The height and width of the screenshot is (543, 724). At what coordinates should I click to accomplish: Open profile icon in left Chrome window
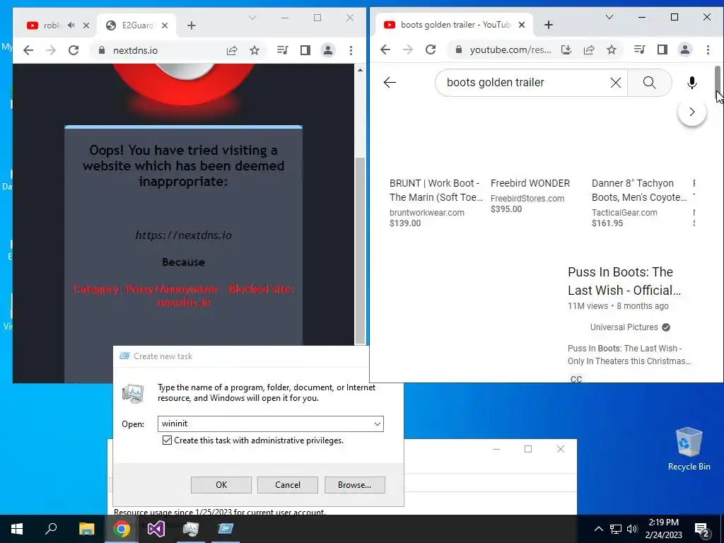[x=328, y=50]
